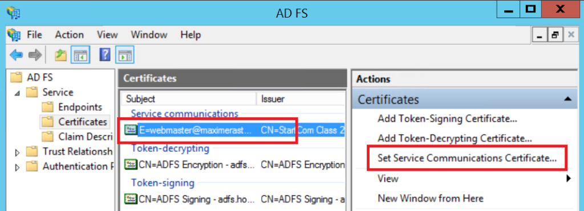Expand the Trust Relationships tree node
Image resolution: width=584 pixels, height=211 pixels.
point(17,152)
